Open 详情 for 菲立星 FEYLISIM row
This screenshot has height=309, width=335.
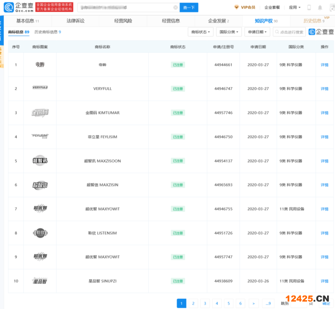pos(324,137)
